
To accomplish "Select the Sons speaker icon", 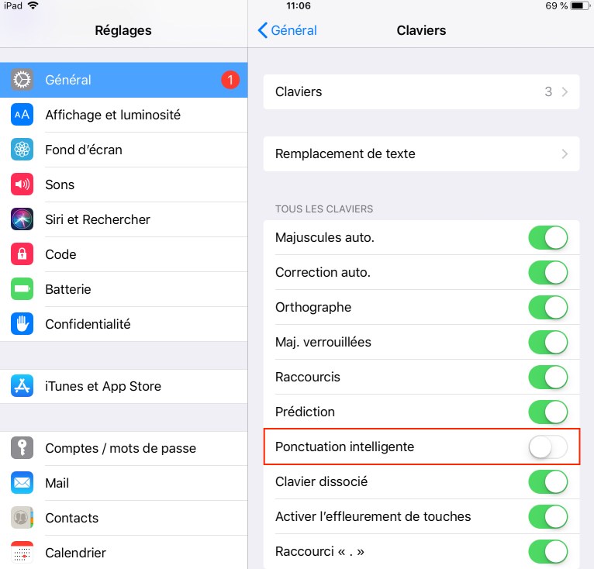I will click(22, 184).
